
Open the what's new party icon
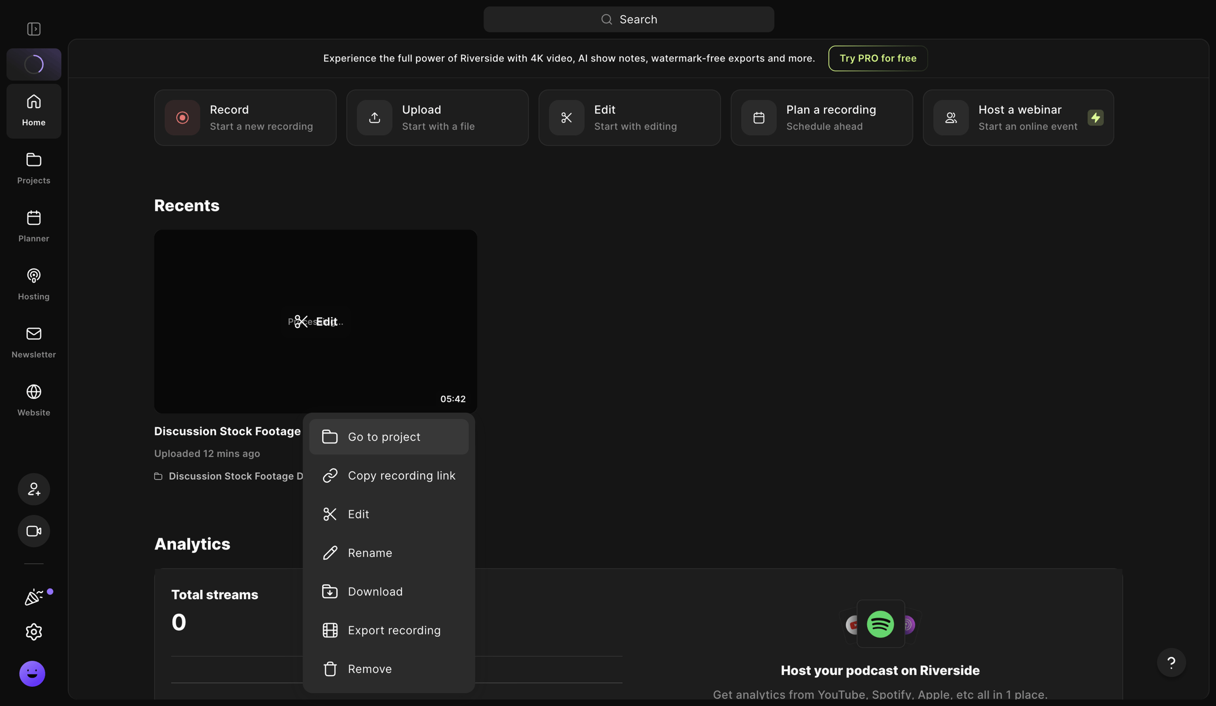tap(34, 597)
